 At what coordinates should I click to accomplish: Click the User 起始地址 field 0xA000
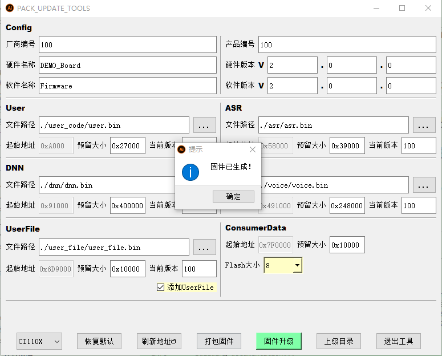coord(56,145)
